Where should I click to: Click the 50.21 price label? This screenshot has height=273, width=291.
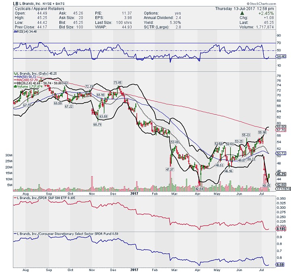pos(251,159)
